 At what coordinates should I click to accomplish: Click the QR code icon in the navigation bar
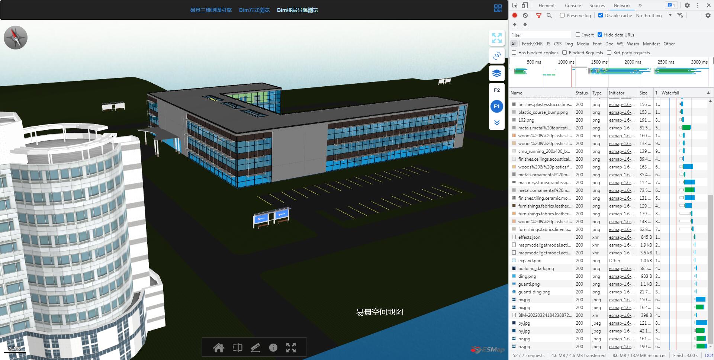pos(498,8)
